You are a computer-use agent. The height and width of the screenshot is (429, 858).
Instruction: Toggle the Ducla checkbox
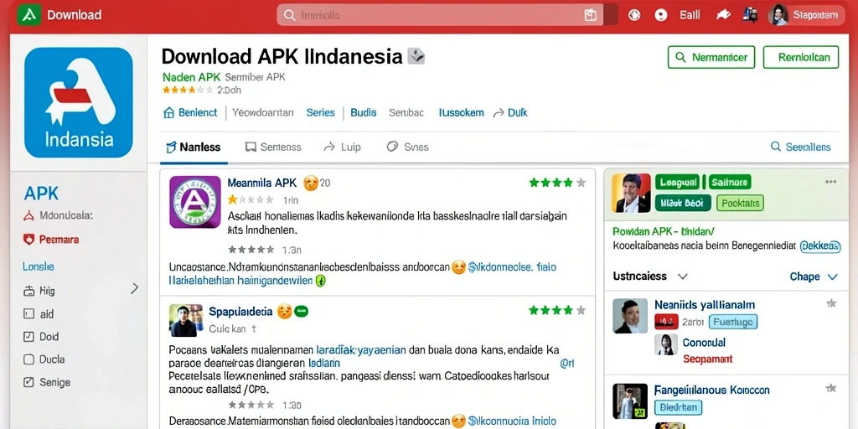click(28, 359)
